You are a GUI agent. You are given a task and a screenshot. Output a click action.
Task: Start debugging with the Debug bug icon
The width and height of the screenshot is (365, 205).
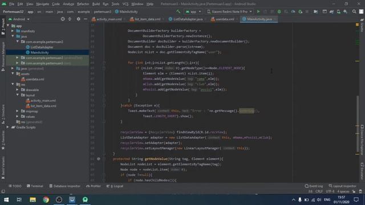point(279,11)
